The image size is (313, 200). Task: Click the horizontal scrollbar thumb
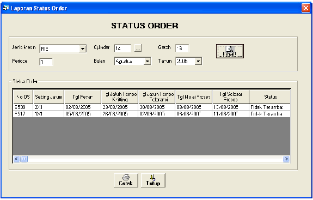pos(24,159)
